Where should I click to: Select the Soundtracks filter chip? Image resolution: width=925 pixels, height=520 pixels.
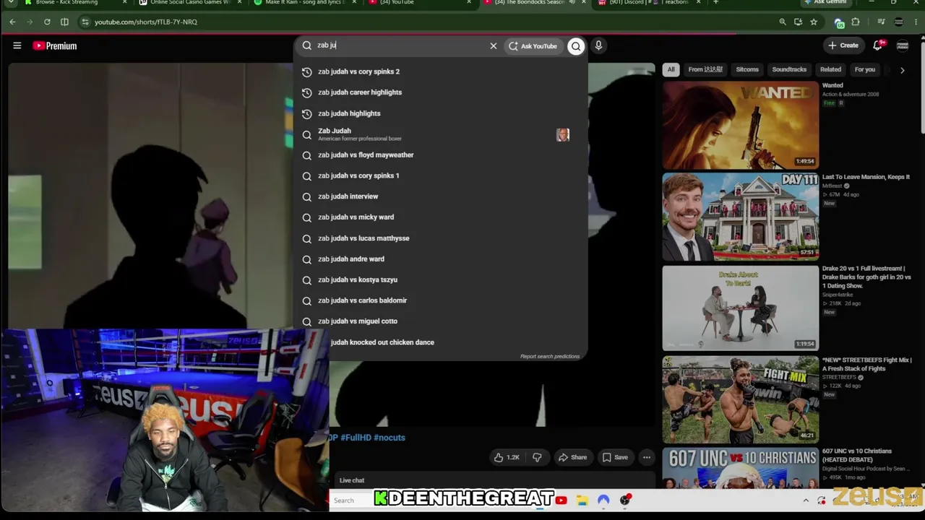pos(789,69)
